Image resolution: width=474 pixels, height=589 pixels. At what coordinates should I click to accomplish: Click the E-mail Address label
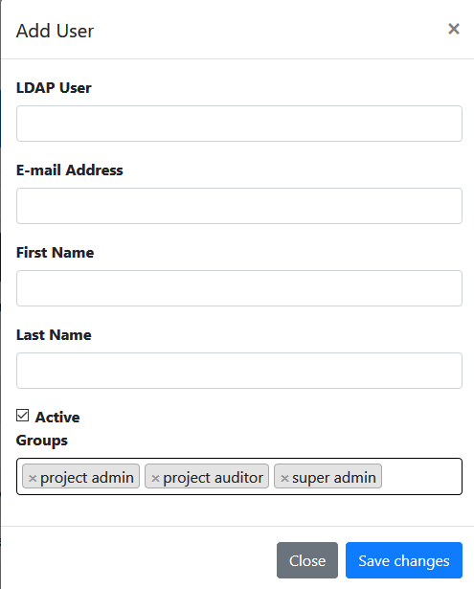pyautogui.click(x=70, y=170)
